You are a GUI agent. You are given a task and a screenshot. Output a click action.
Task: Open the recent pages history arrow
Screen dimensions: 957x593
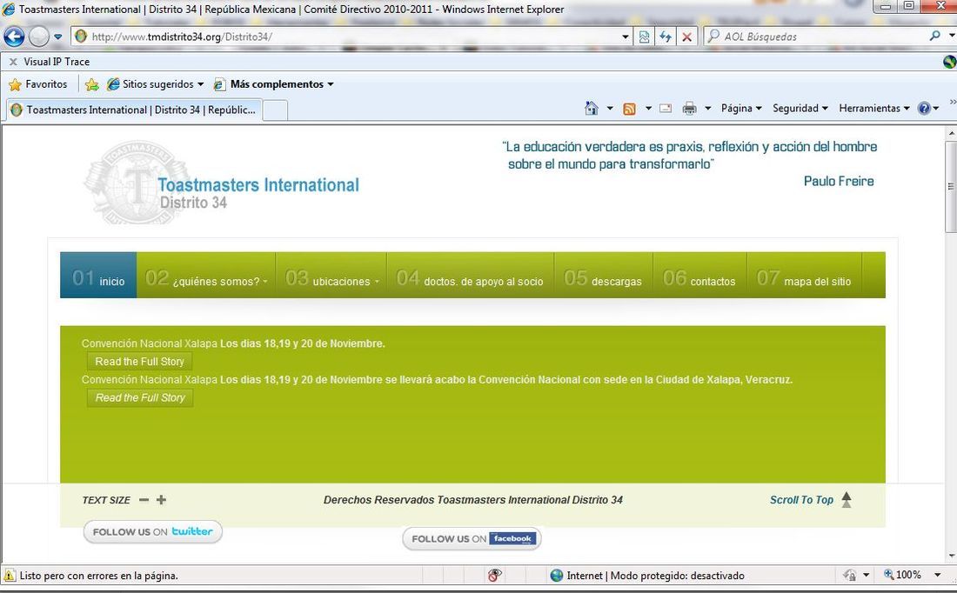[x=58, y=37]
